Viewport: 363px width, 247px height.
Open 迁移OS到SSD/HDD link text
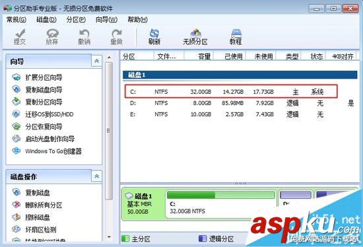(x=49, y=114)
